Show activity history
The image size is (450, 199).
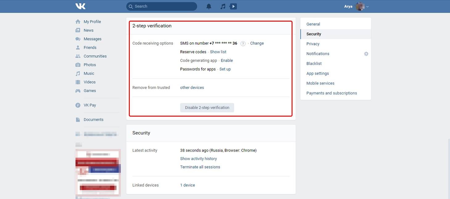click(198, 159)
